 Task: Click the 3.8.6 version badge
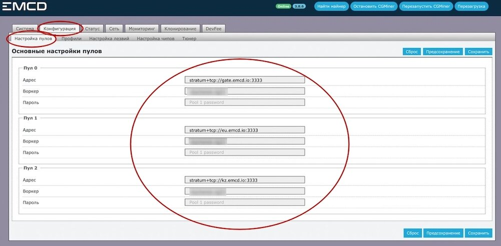coord(299,6)
